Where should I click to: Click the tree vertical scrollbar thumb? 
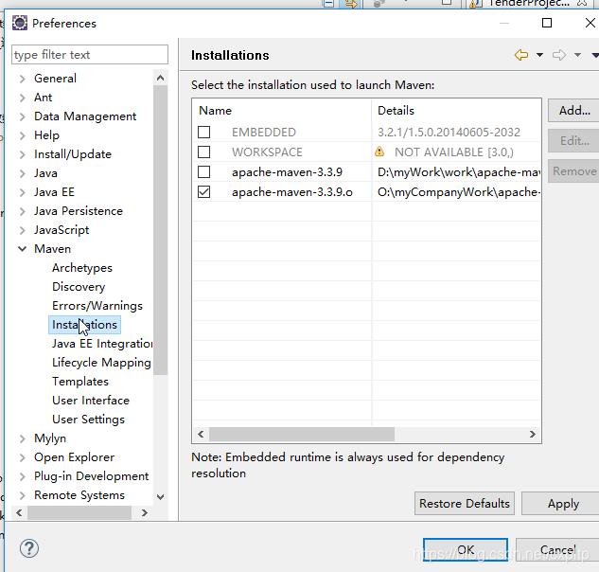161,230
